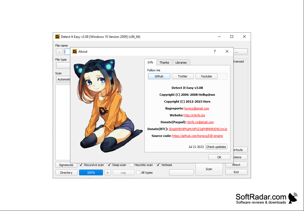Viewport: 304px width, 211px height.
Task: Disable the Deep scan checkbox
Action: tap(109, 165)
